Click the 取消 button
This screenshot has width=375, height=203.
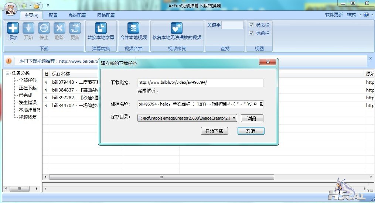[251, 131]
